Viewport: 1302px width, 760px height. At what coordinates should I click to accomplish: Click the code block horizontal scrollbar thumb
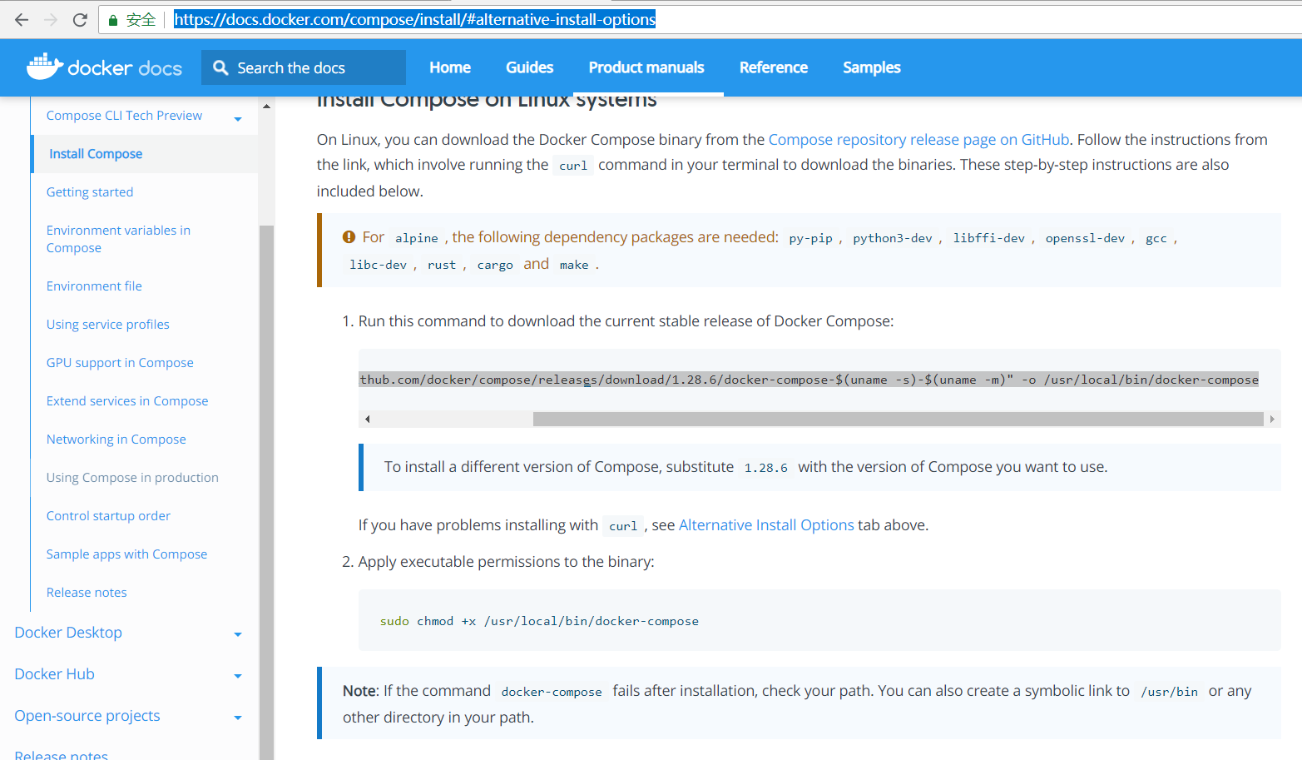tap(899, 420)
